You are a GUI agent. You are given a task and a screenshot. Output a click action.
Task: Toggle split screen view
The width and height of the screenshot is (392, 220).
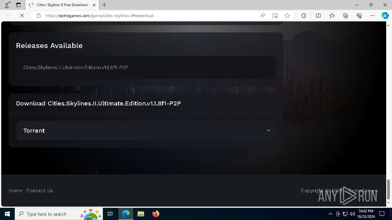click(318, 16)
